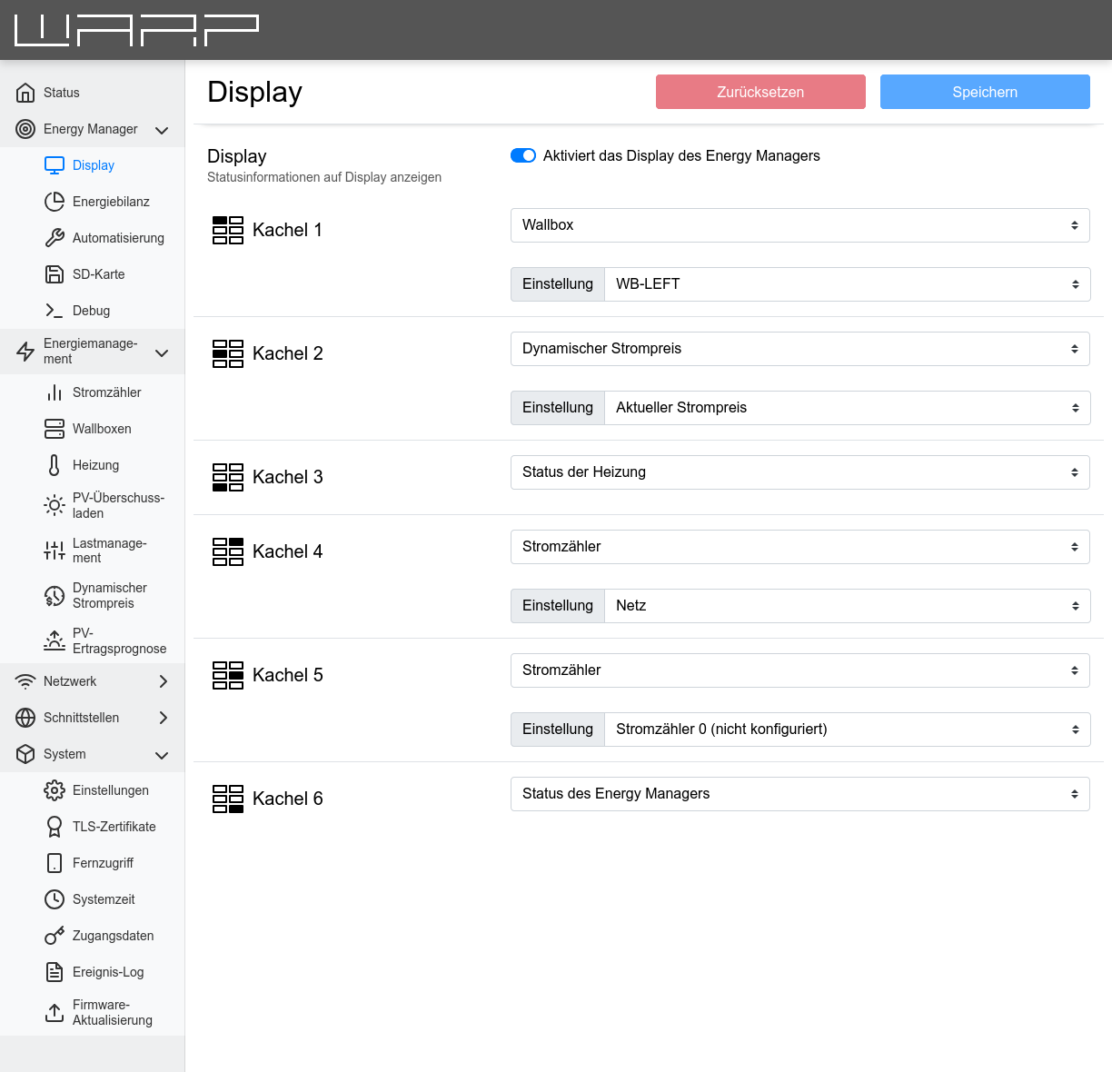The image size is (1112, 1072).
Task: Click the Zurücksetzen button
Action: point(760,92)
